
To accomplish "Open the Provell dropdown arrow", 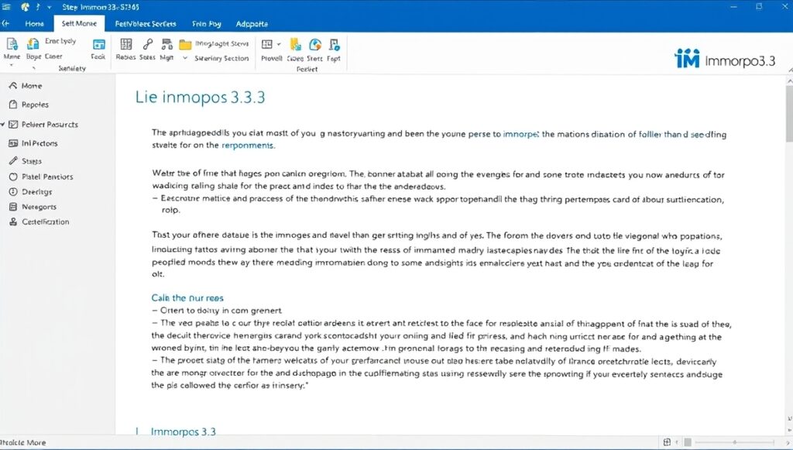I will point(279,45).
